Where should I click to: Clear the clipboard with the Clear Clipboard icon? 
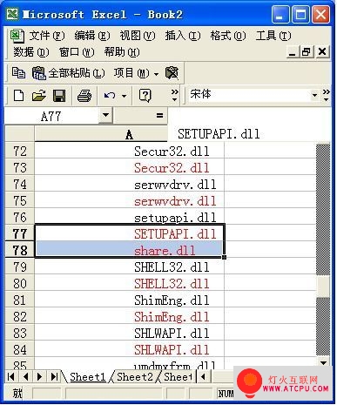point(172,73)
